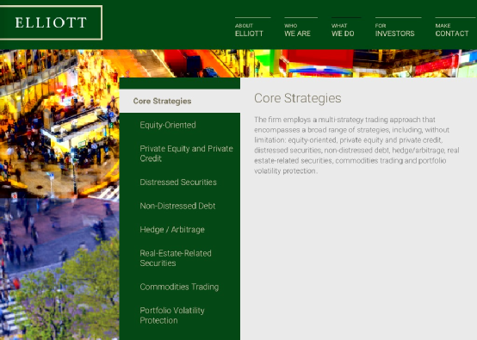Open Real-Estate-Related Securities link
The image size is (477, 340).
(176, 258)
